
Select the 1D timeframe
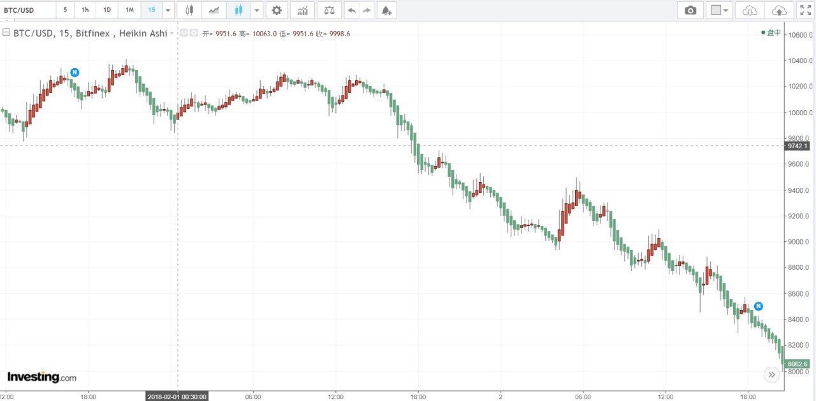click(107, 10)
